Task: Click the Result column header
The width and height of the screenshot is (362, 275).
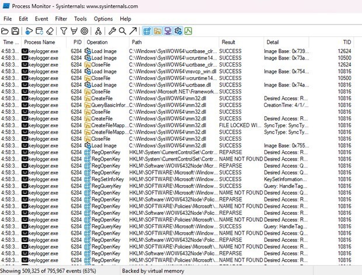Action: [x=241, y=42]
